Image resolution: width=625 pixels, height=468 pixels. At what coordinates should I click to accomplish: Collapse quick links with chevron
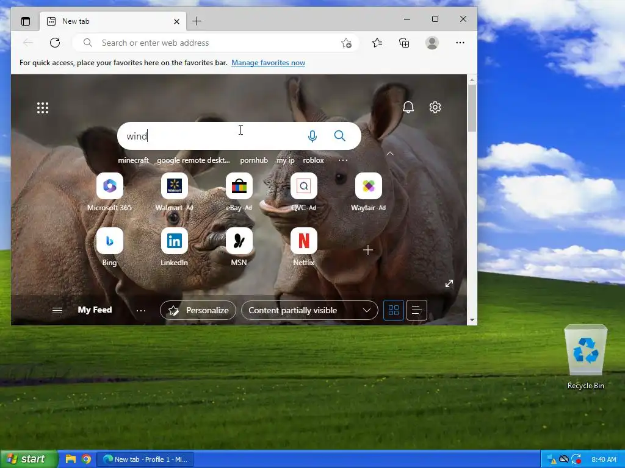(390, 153)
